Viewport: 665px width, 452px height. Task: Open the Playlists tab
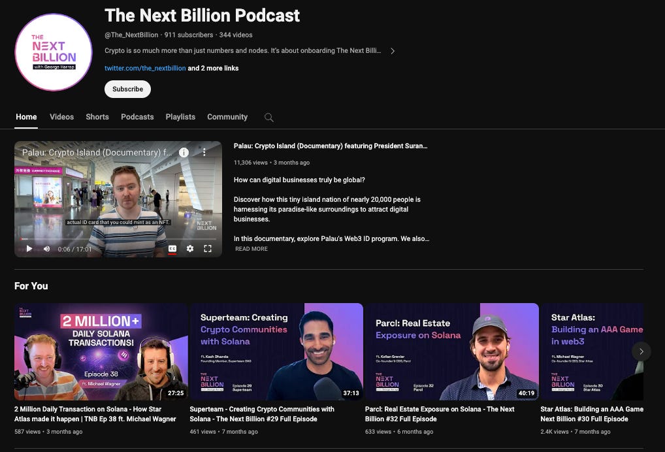tap(180, 117)
